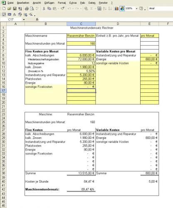This screenshot has height=208, width=173.
Task: Select row 17 header
Action: coord(3,91)
